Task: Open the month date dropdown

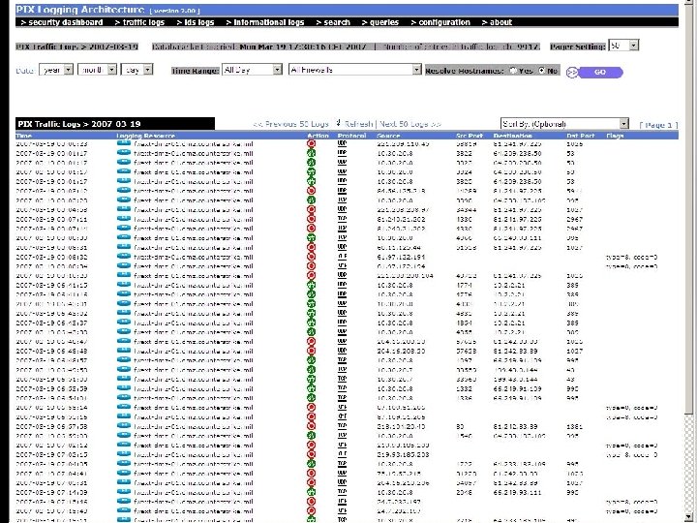Action: point(97,70)
